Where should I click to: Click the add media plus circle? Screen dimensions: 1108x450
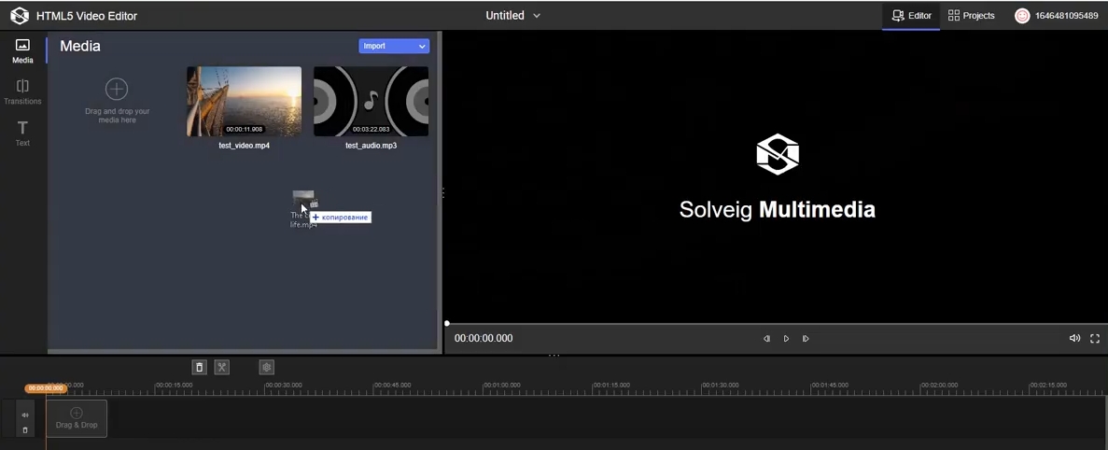(x=117, y=89)
